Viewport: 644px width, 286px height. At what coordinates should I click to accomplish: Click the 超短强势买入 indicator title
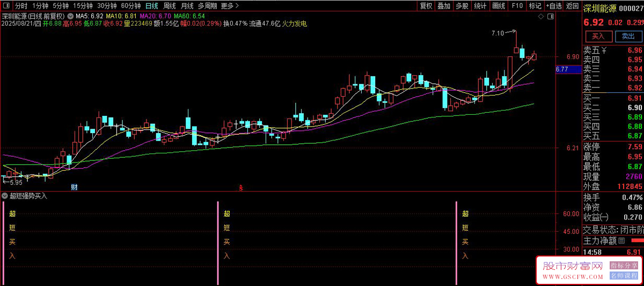28,196
